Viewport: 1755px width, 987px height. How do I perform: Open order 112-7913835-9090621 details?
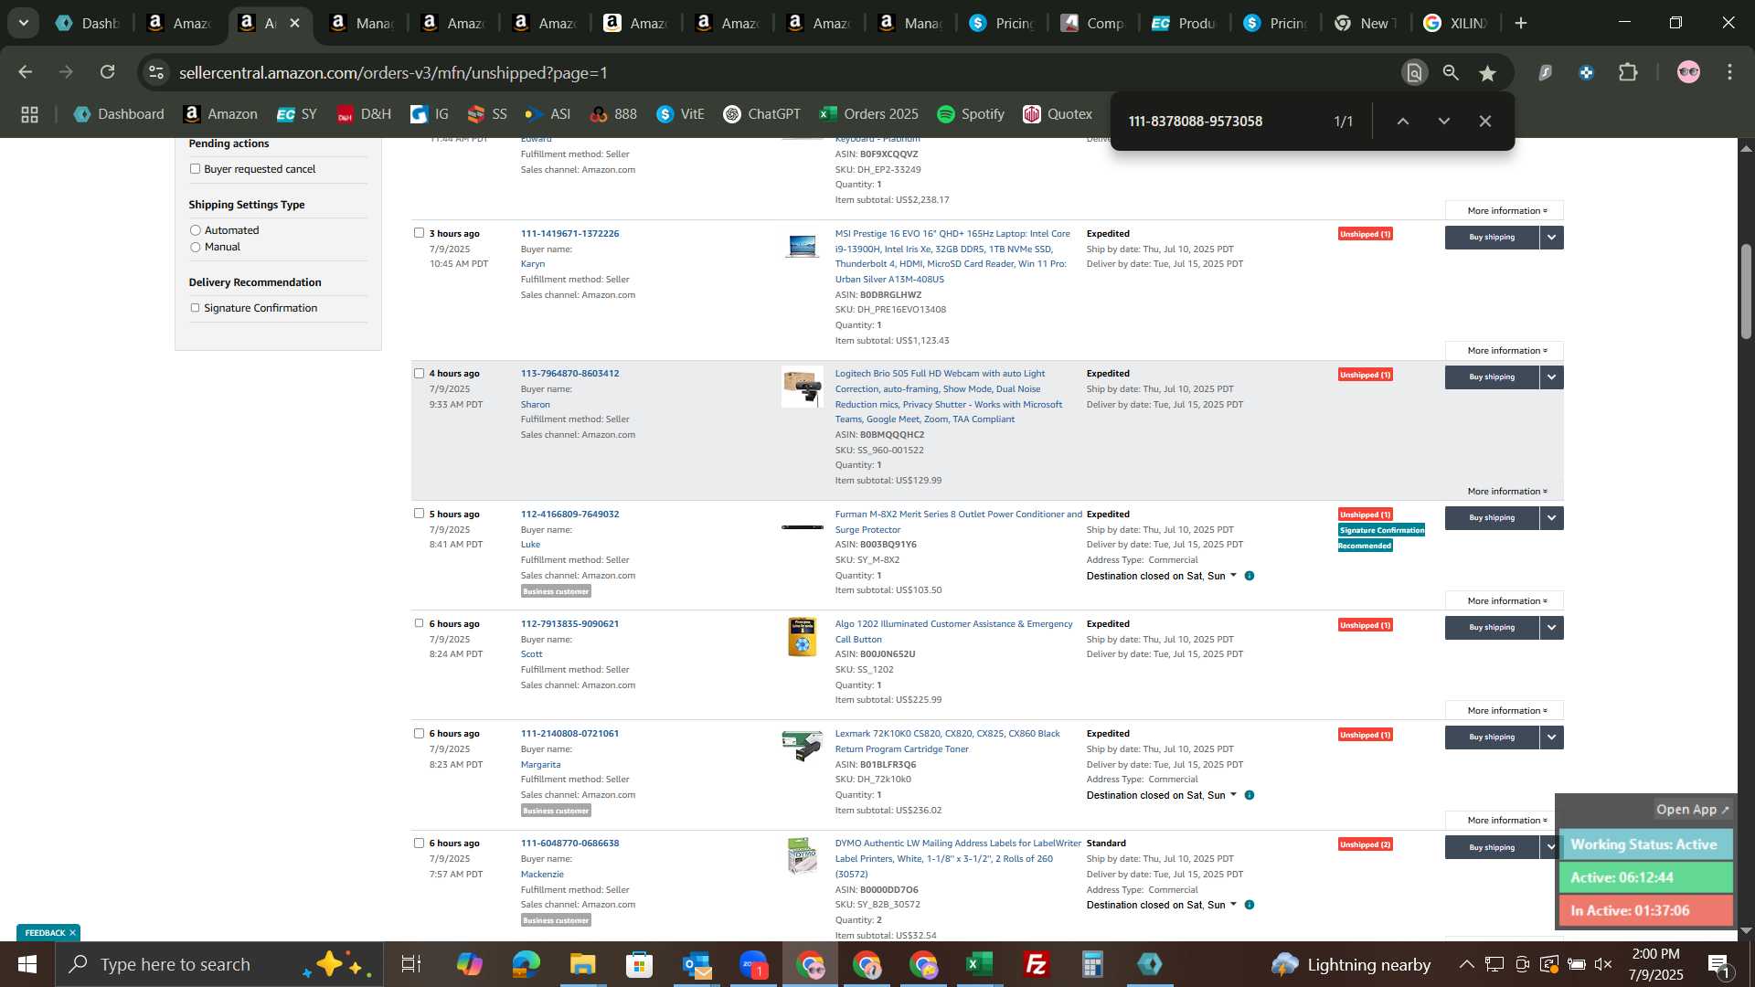[569, 624]
